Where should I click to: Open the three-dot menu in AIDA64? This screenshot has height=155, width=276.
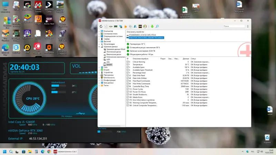pos(248,27)
